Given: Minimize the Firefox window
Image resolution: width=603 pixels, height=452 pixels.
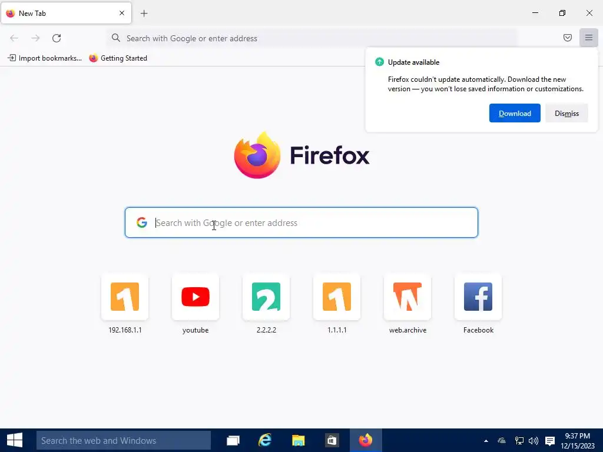Looking at the screenshot, I should [x=535, y=13].
